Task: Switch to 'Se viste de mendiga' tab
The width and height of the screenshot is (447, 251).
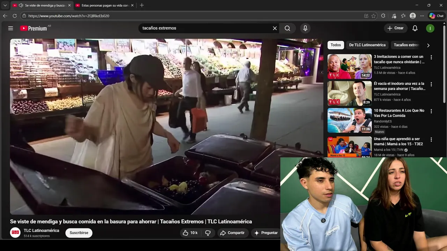Action: [42, 5]
